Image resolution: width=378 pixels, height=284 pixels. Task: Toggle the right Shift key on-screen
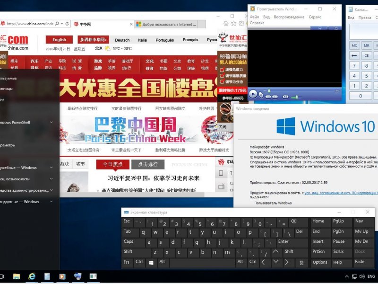pyautogui.click(x=295, y=252)
